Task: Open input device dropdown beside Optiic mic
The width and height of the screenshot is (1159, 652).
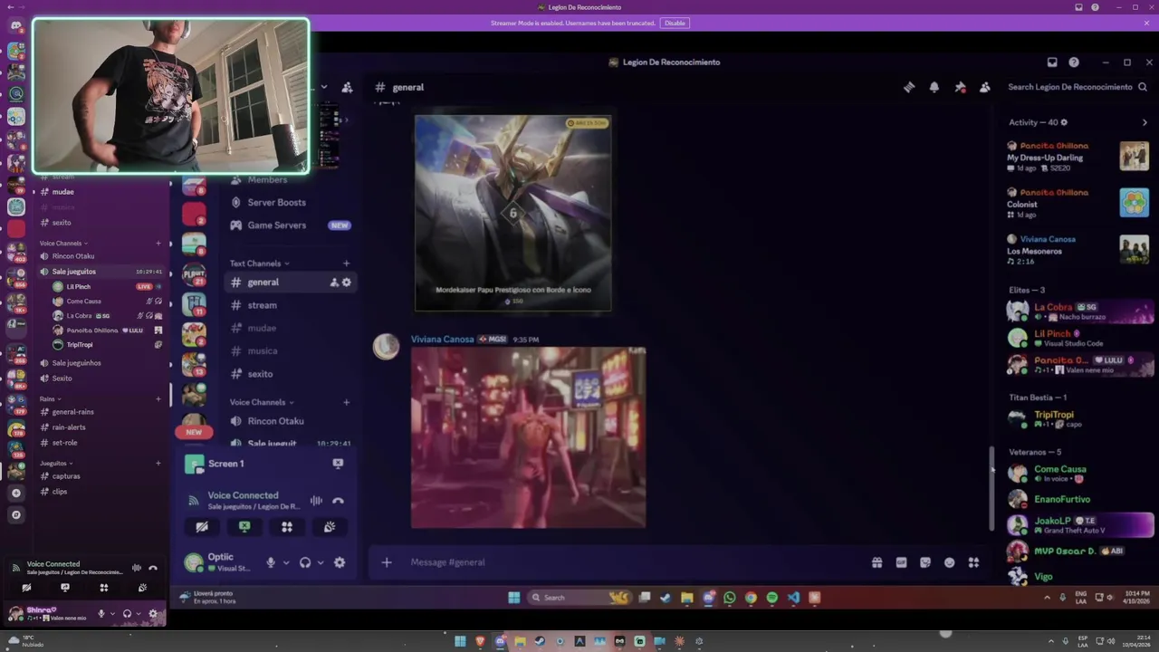Action: (x=286, y=562)
